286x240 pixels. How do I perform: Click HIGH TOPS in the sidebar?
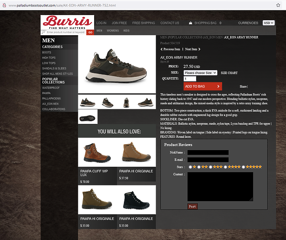(x=49, y=58)
